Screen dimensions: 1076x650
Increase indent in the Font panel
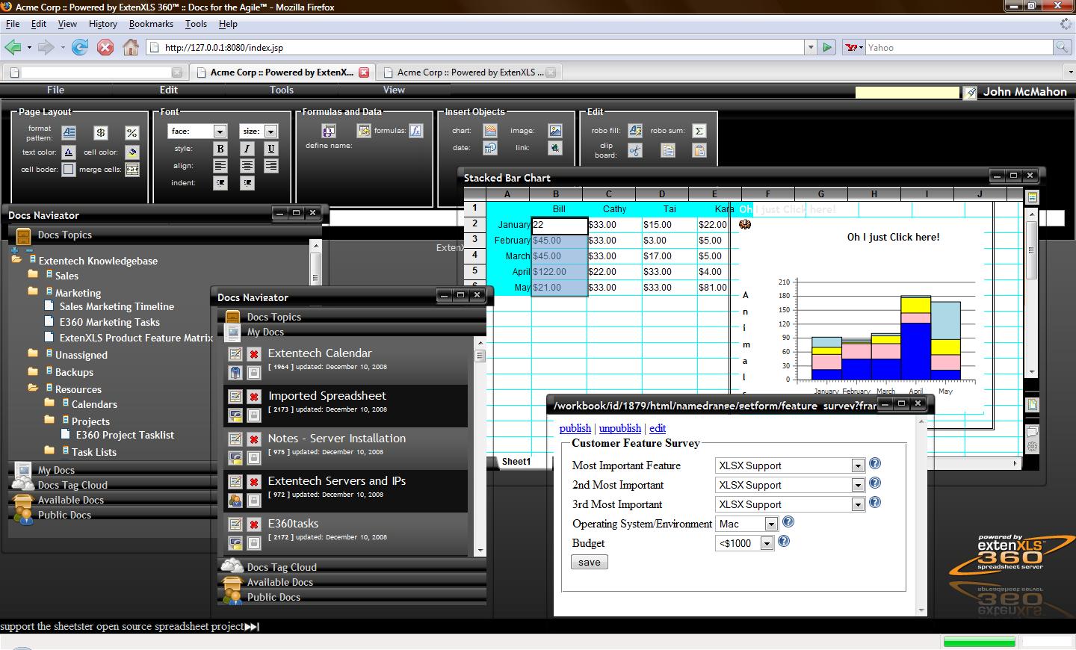click(247, 183)
